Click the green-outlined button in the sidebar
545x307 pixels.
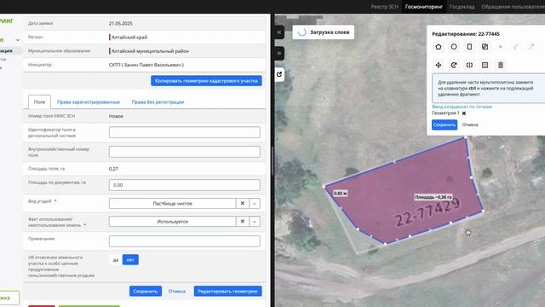click(x=9, y=298)
